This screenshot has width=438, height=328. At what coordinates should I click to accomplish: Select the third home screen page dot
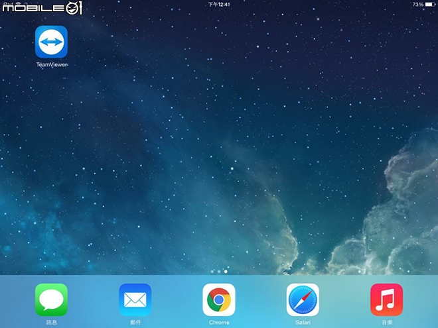pos(226,272)
